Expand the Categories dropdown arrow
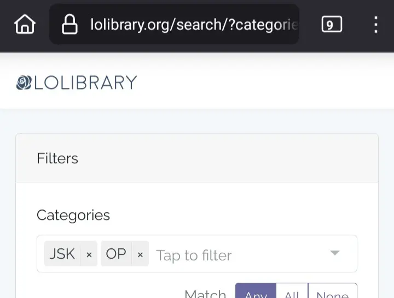Screen dimensions: 394x298 335,253
